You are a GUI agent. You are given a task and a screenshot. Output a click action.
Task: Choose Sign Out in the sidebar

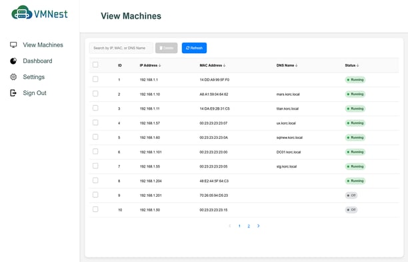[x=35, y=93]
